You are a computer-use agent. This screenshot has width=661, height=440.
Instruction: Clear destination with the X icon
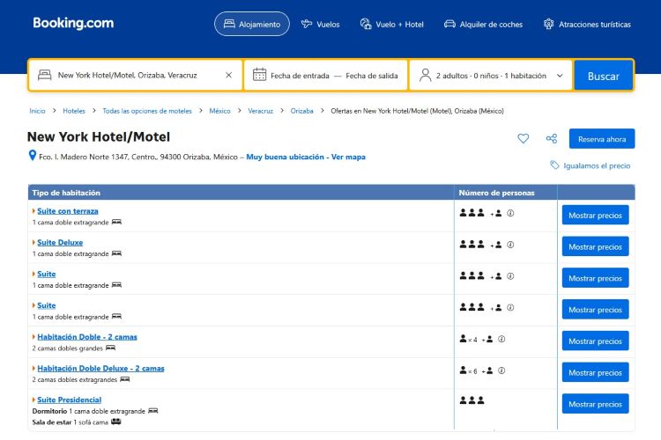click(228, 76)
